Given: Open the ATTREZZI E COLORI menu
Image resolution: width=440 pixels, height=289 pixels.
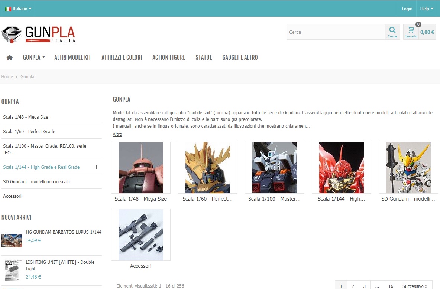Looking at the screenshot, I should point(122,57).
